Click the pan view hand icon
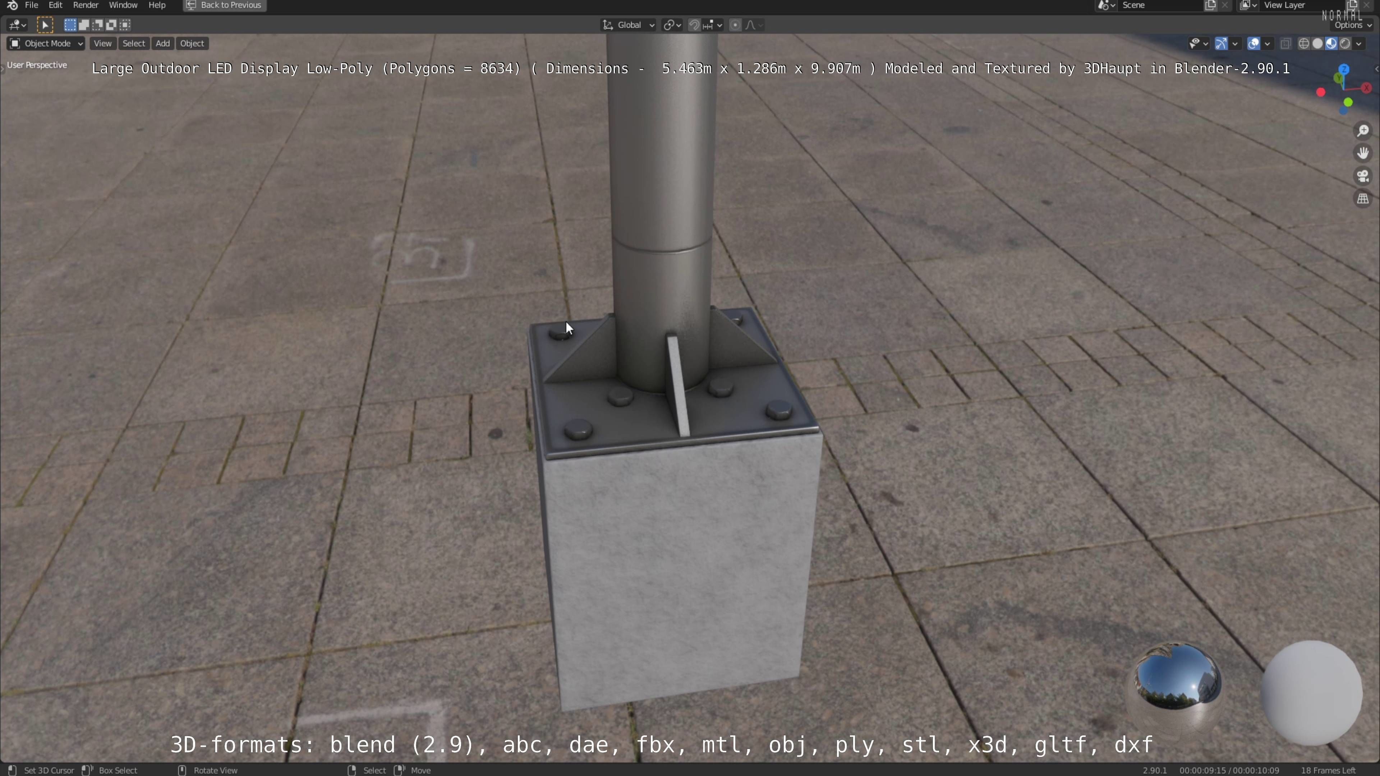Screen dimensions: 1380x776 (x=1363, y=154)
